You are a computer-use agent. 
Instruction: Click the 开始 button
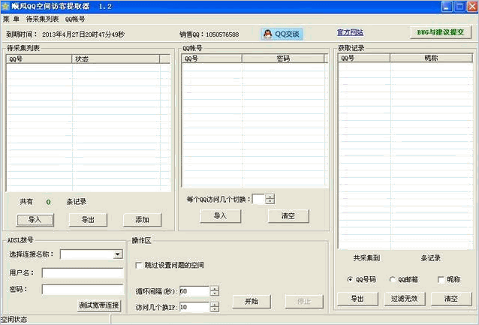point(252,302)
